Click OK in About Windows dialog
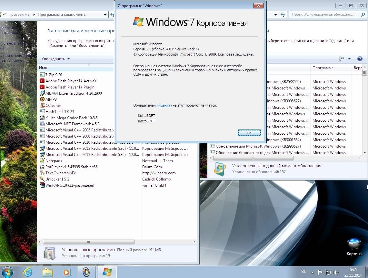 pos(249,133)
